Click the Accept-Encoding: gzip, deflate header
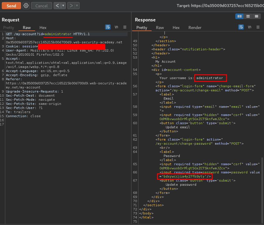Viewport: 264px width, 225px height. (37, 75)
